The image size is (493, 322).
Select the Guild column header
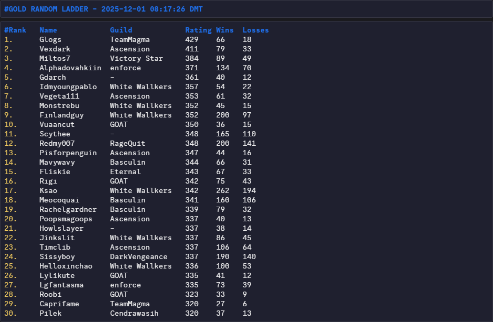tap(121, 30)
